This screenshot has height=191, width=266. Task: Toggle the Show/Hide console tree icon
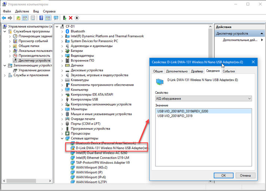[25, 18]
